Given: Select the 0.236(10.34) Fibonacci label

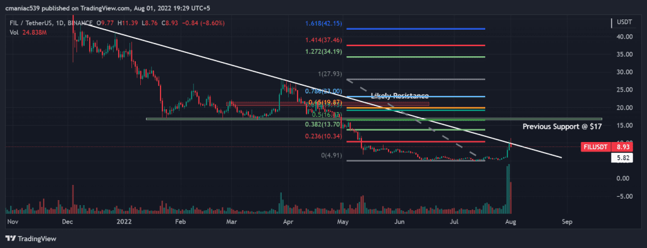Looking at the screenshot, I should [x=324, y=136].
